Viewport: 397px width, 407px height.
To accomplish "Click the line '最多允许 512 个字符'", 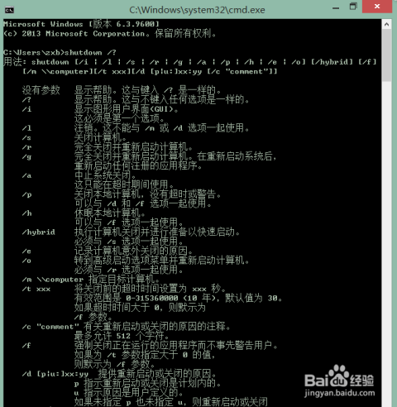I will [x=122, y=336].
